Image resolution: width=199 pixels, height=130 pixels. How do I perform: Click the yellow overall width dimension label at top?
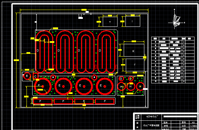pyautogui.click(x=84, y=10)
